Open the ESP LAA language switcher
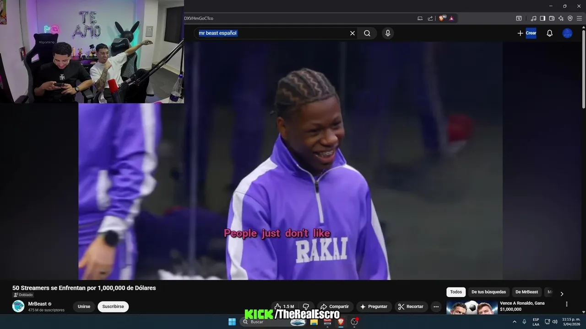This screenshot has width=586, height=329. click(536, 322)
